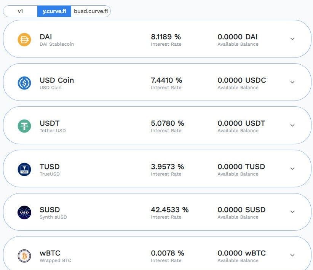313x270 pixels.
Task: Select the y.curve.fi tab
Action: point(54,11)
